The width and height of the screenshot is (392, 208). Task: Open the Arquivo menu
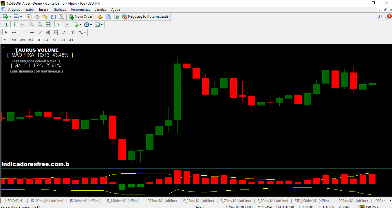pyautogui.click(x=14, y=10)
